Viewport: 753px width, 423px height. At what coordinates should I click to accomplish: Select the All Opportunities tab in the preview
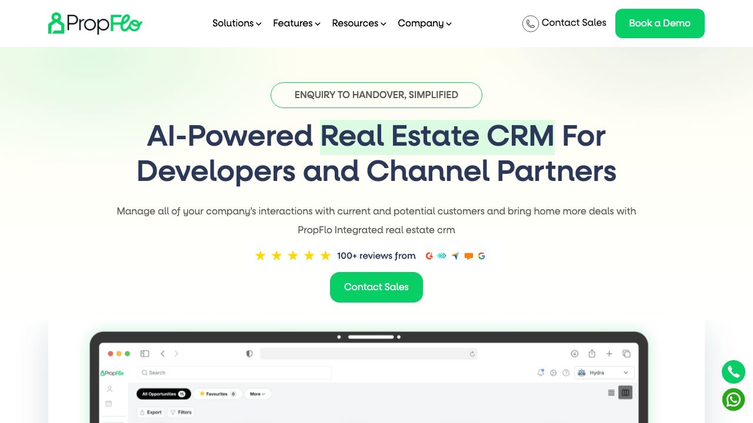pos(164,394)
